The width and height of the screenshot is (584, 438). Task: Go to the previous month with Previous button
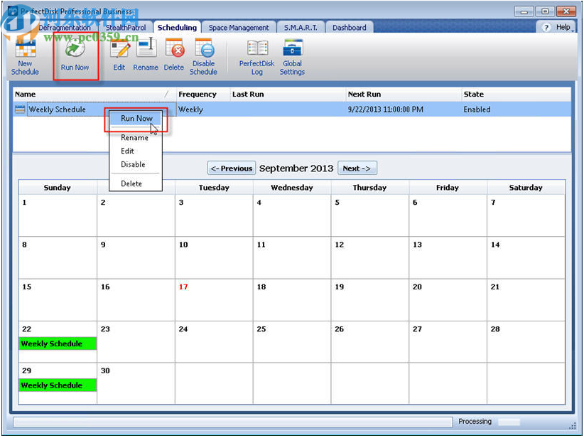231,168
